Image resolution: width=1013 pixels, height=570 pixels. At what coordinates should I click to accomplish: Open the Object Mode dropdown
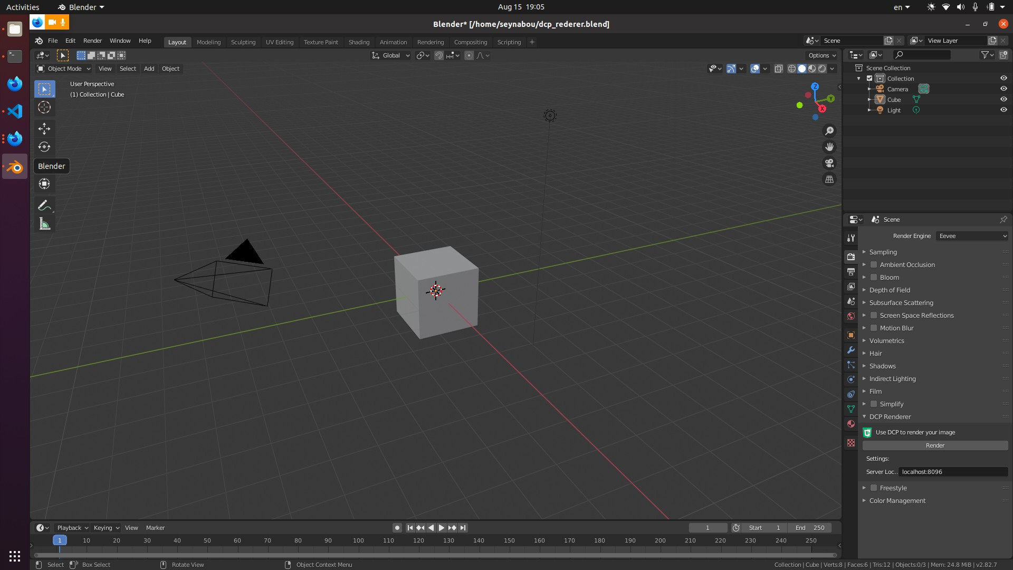tap(64, 69)
